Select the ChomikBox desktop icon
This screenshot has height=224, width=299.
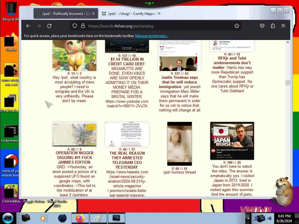(11, 194)
